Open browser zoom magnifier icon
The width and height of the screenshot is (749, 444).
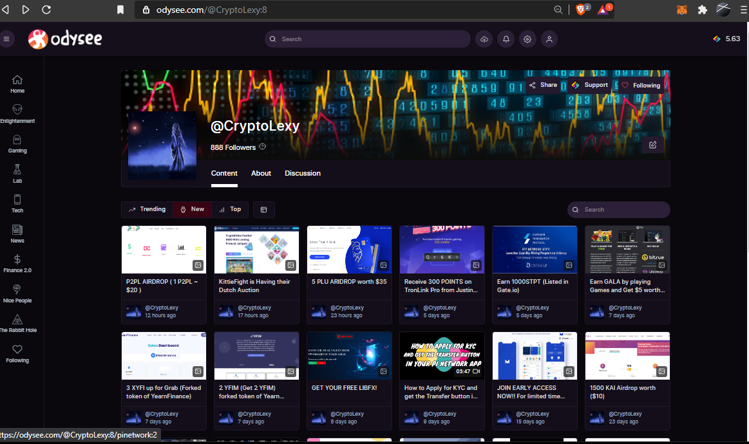coord(558,10)
